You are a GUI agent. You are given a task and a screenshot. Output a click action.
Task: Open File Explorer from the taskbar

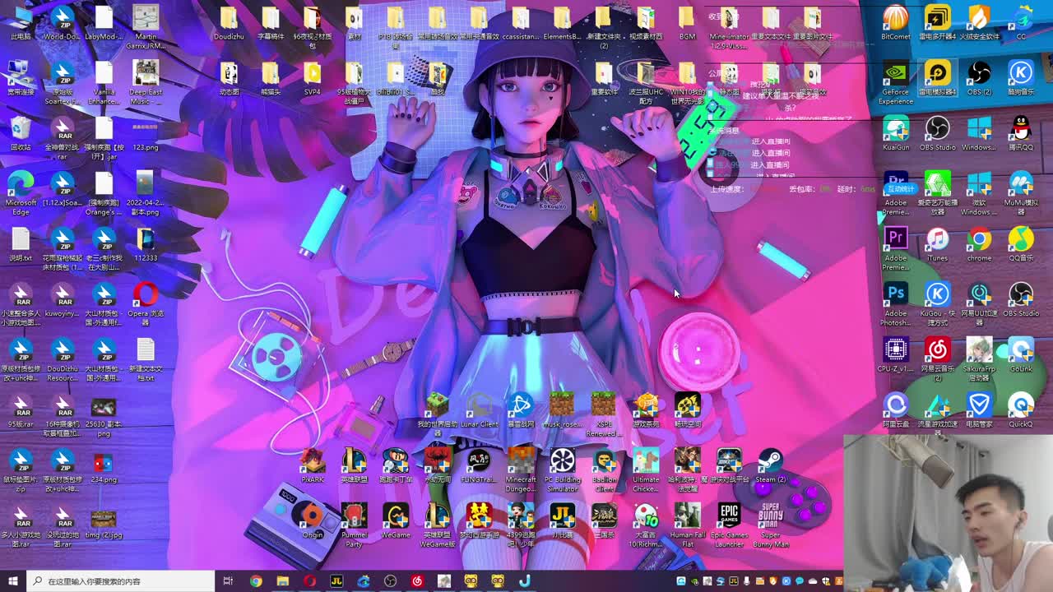coord(283,581)
